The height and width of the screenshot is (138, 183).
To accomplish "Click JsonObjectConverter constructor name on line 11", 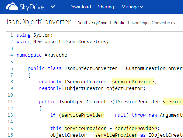I will coord(85,102).
